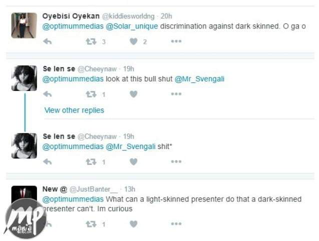Open more options on Oyebisi Oyekan's tweet
The image size is (319, 241).
[176, 41]
